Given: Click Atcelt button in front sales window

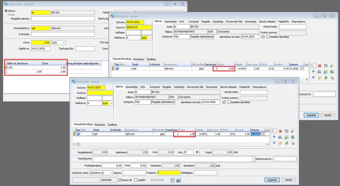Looking at the screenshot, I should pos(289,180).
